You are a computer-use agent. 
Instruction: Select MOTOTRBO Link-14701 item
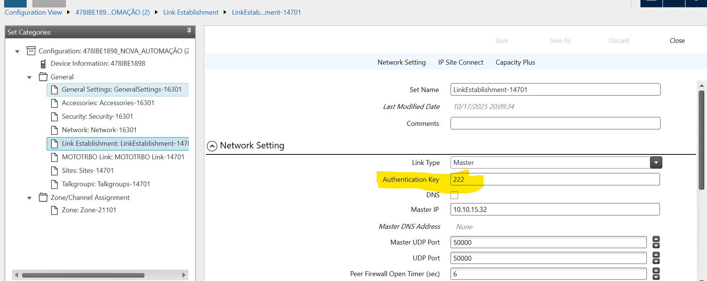coord(123,157)
